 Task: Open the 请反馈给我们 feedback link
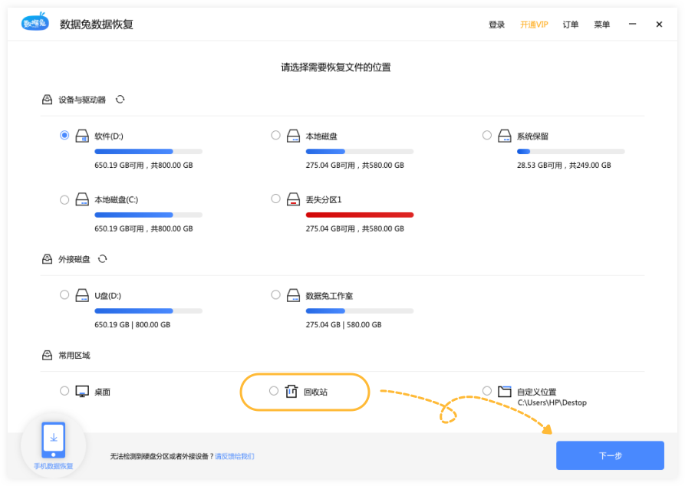(x=234, y=456)
